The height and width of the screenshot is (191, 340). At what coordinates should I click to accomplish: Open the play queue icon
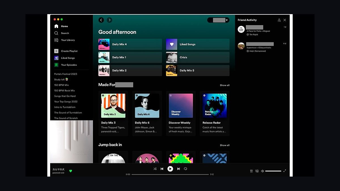(251, 171)
